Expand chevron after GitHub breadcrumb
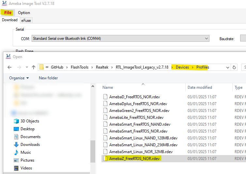246x174 pixels. 67,67
